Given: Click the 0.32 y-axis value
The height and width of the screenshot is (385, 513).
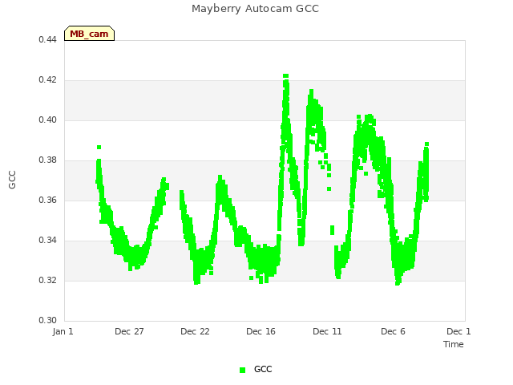Looking at the screenshot, I should point(48,280).
